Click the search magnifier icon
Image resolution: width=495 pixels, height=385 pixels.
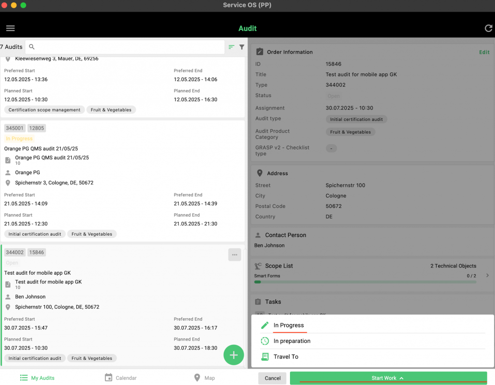click(32, 47)
